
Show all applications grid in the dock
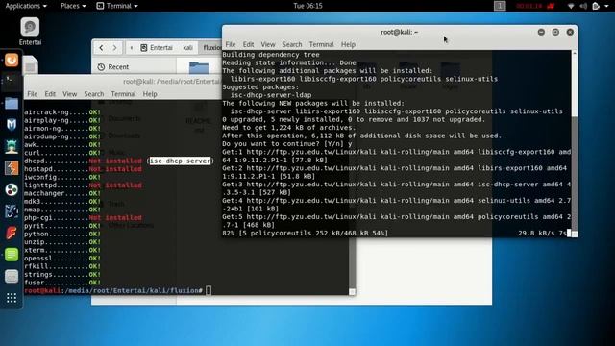[x=12, y=298]
